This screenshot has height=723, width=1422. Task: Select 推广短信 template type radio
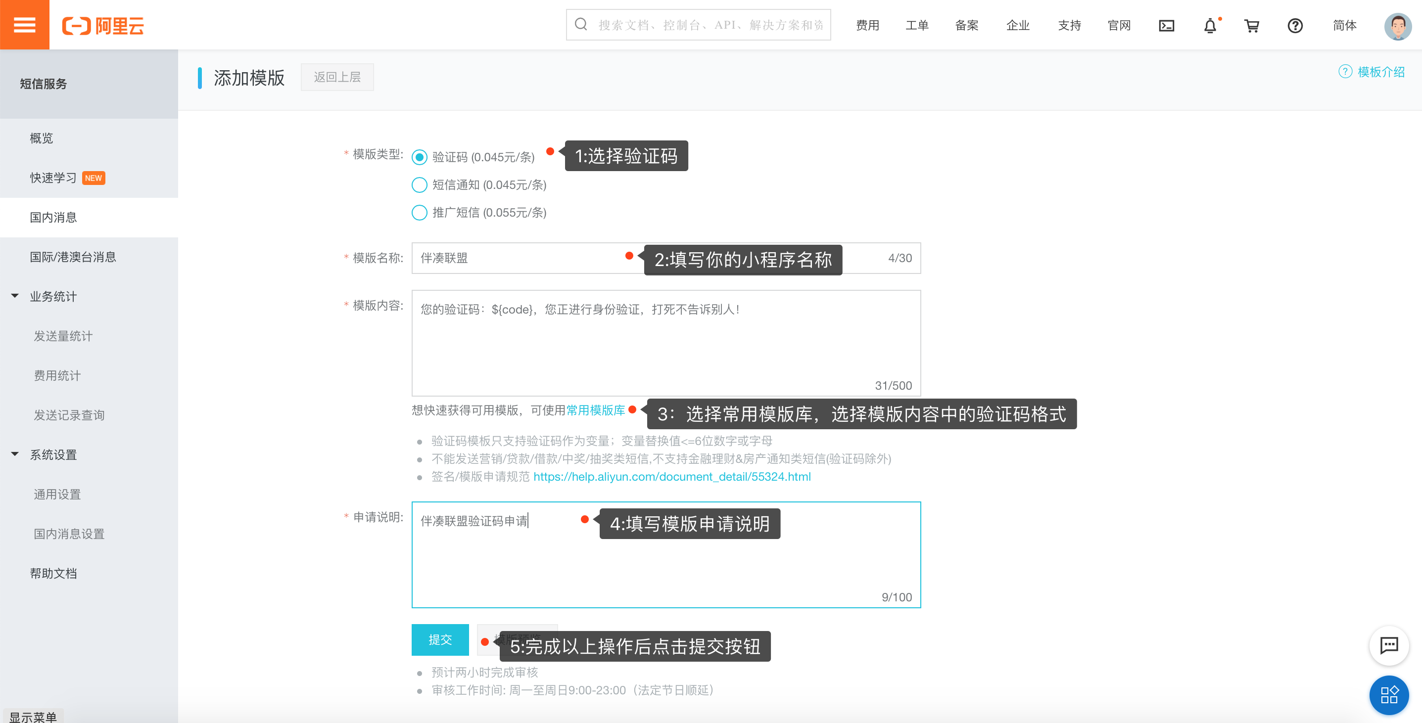point(420,213)
